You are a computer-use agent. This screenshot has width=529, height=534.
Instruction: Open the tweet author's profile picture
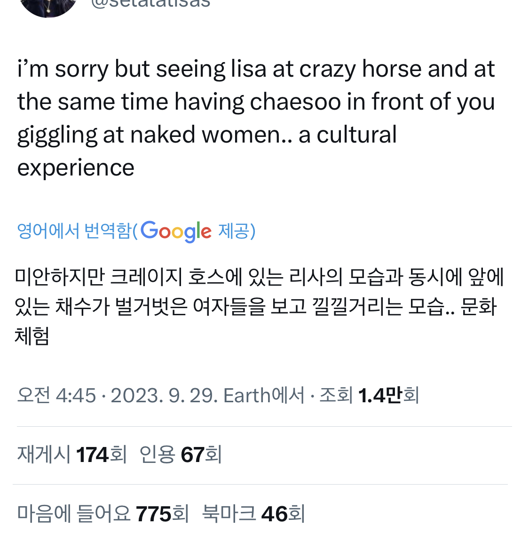48,8
